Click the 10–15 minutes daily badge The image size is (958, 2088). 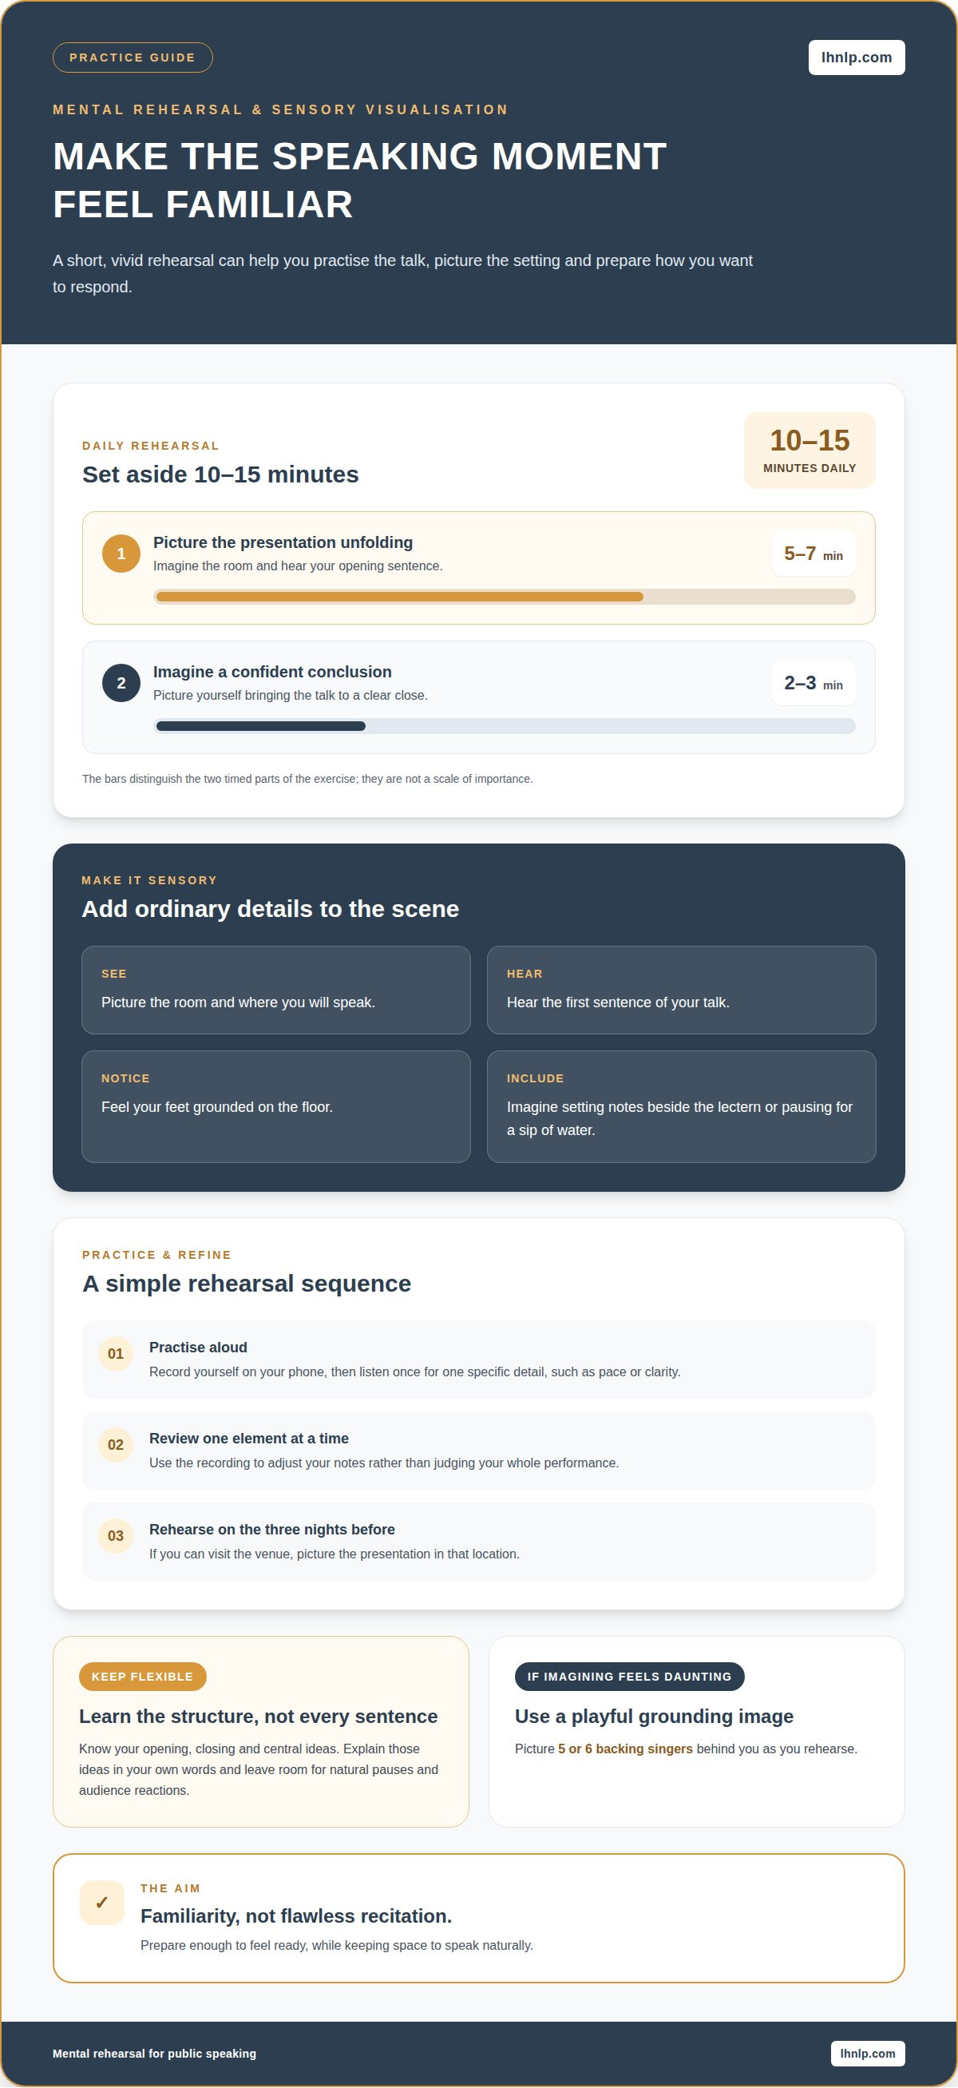pos(809,451)
